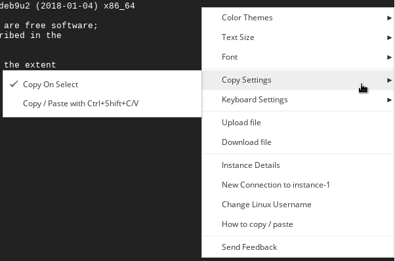Open How to copy / paste help

[297, 224]
